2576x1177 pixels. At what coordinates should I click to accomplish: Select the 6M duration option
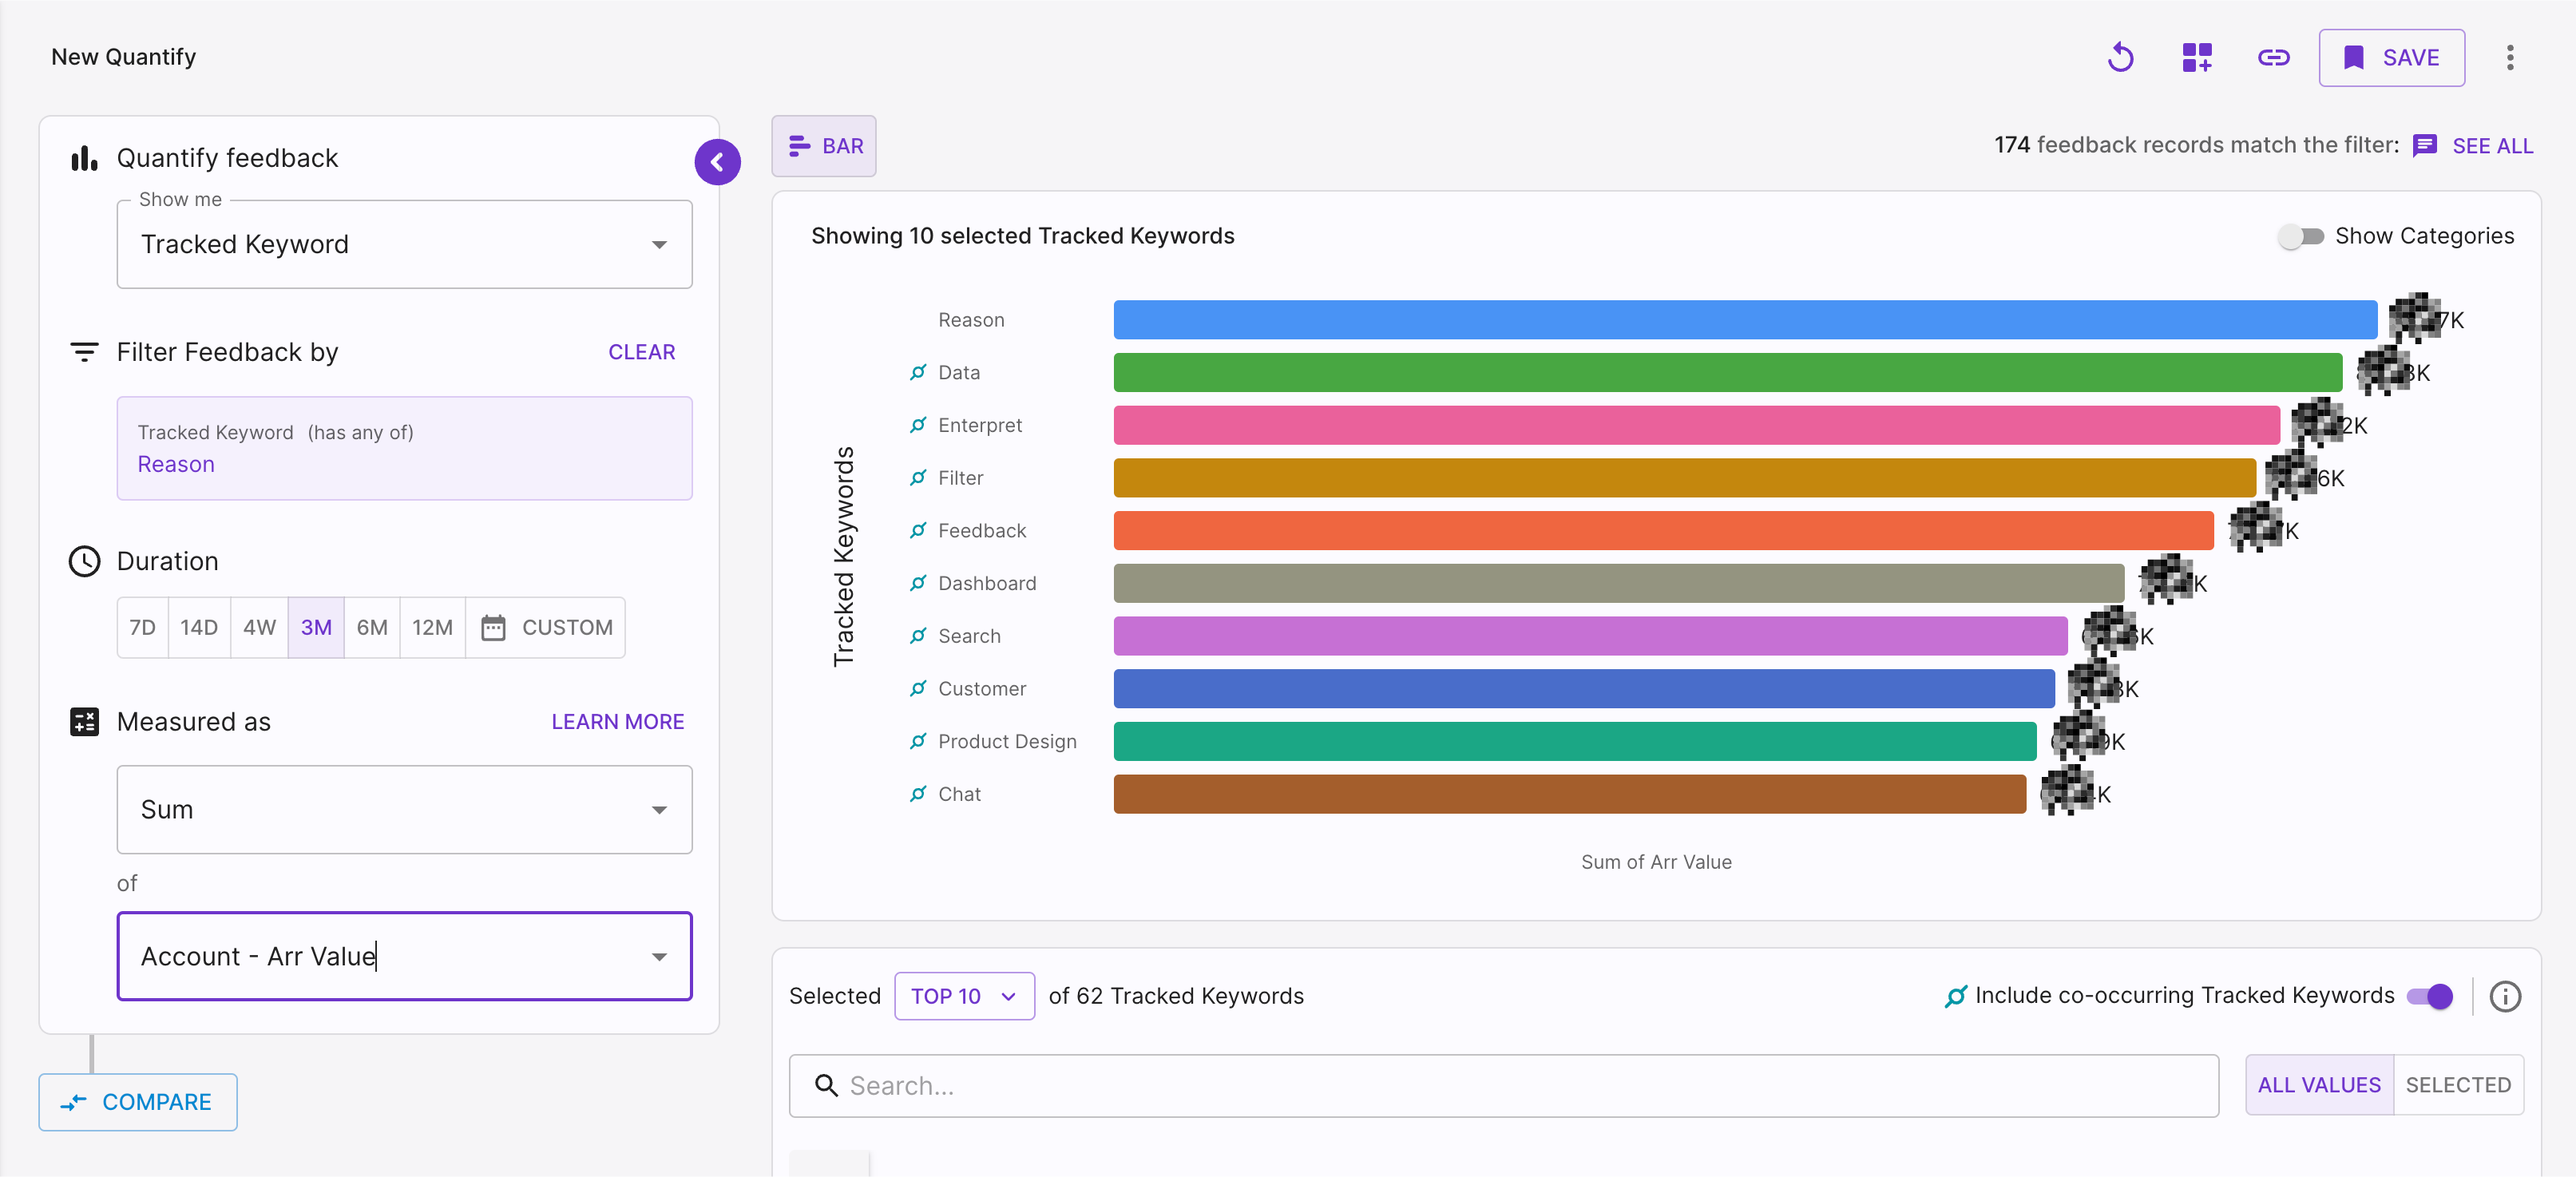click(x=372, y=627)
